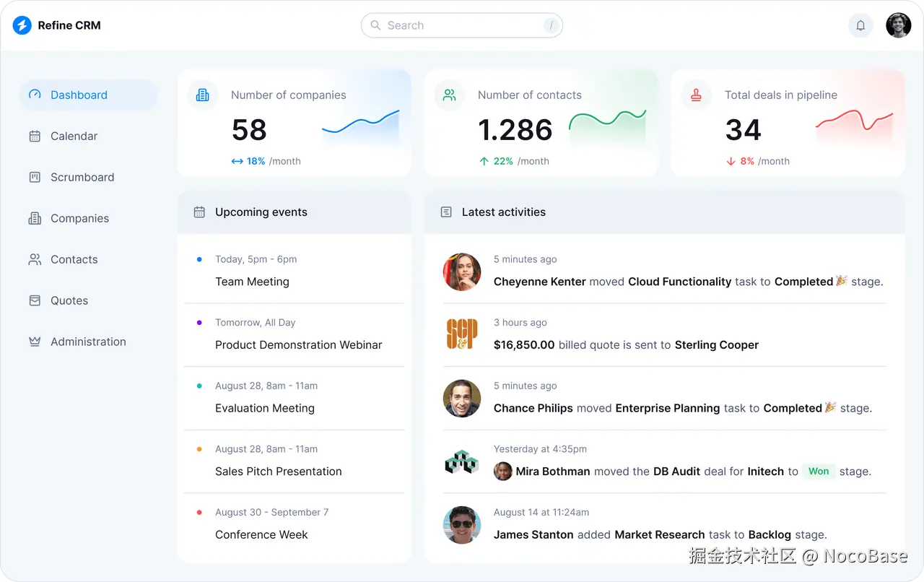
Task: Click the Dashboard gauge icon in sidebar
Action: click(x=35, y=95)
